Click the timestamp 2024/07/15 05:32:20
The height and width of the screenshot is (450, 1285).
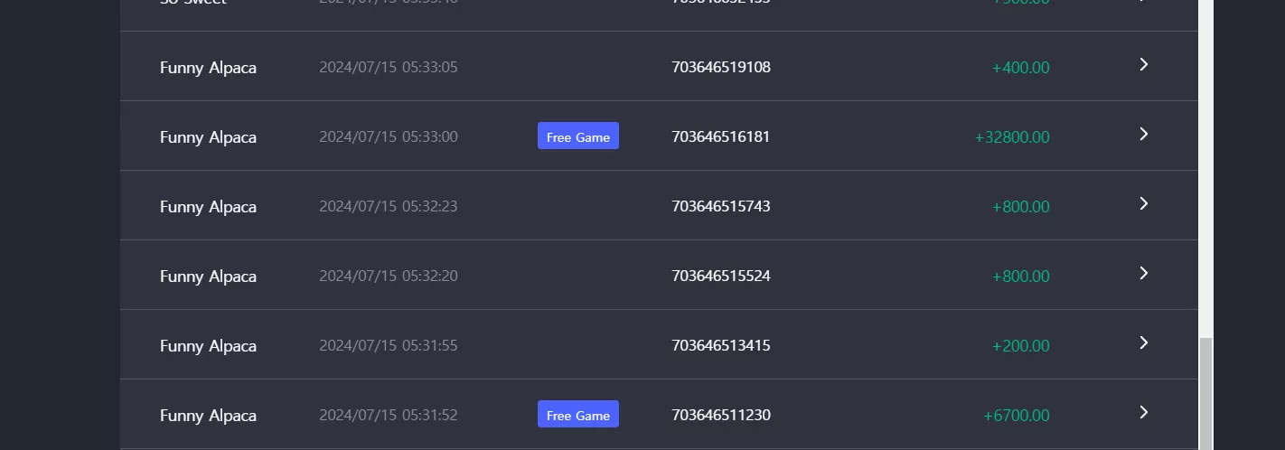pos(389,276)
